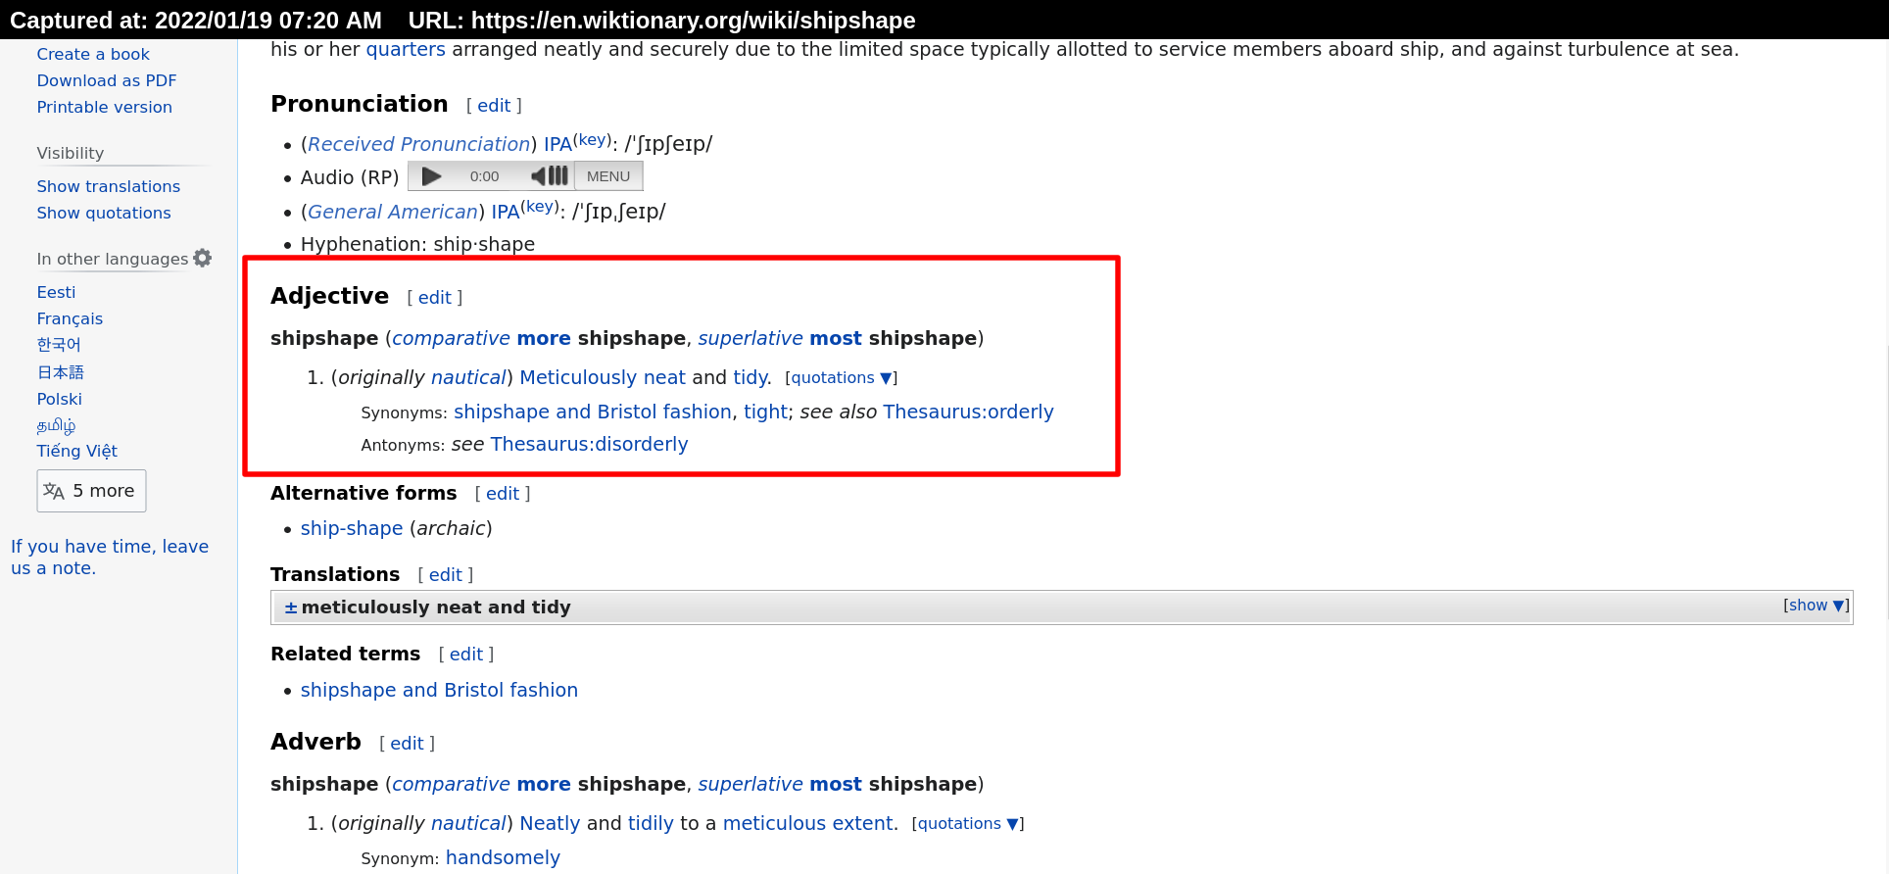Show the translations table
The height and width of the screenshot is (874, 1889).
pyautogui.click(x=1816, y=606)
